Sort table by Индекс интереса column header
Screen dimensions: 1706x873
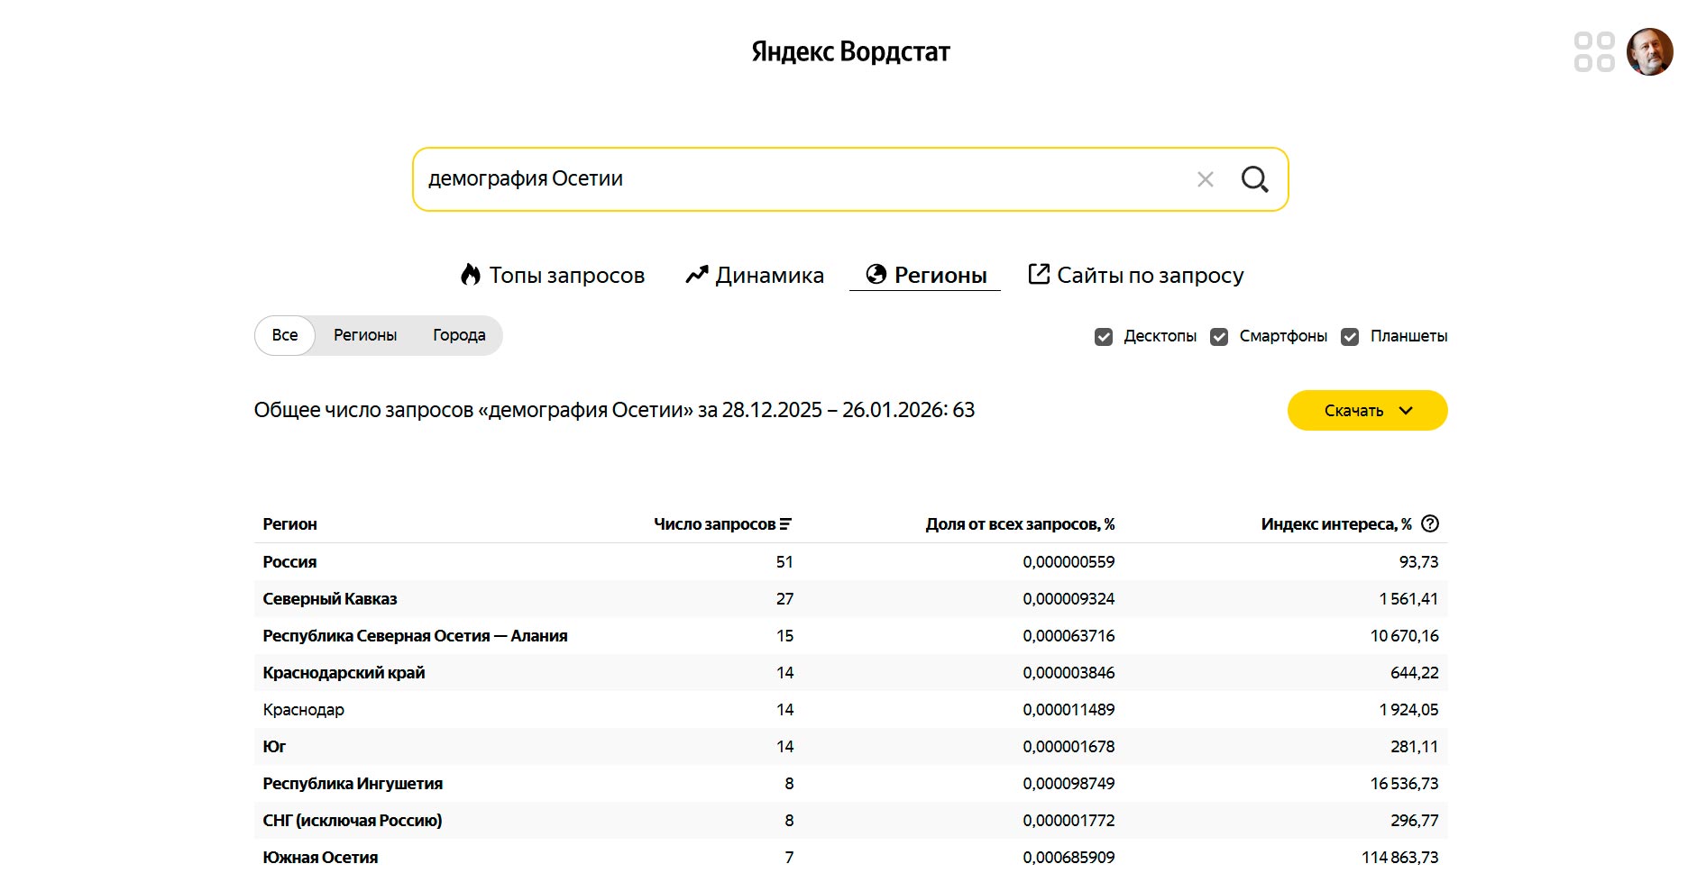(x=1335, y=524)
